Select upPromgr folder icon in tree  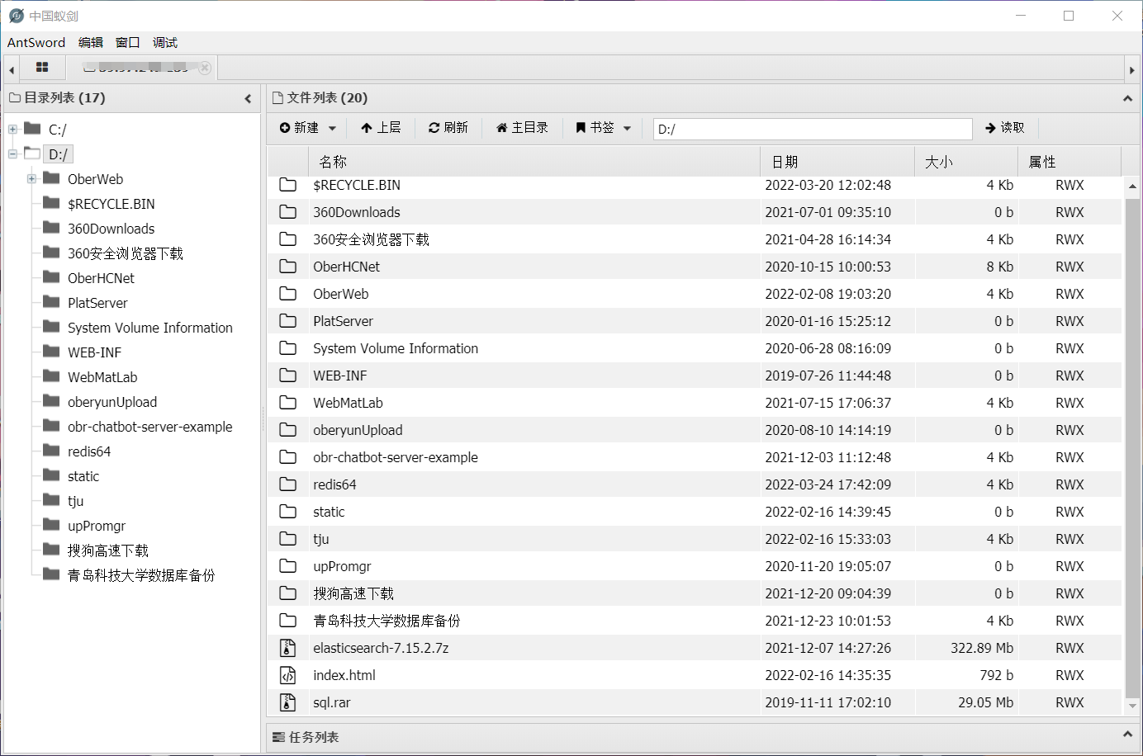point(51,525)
